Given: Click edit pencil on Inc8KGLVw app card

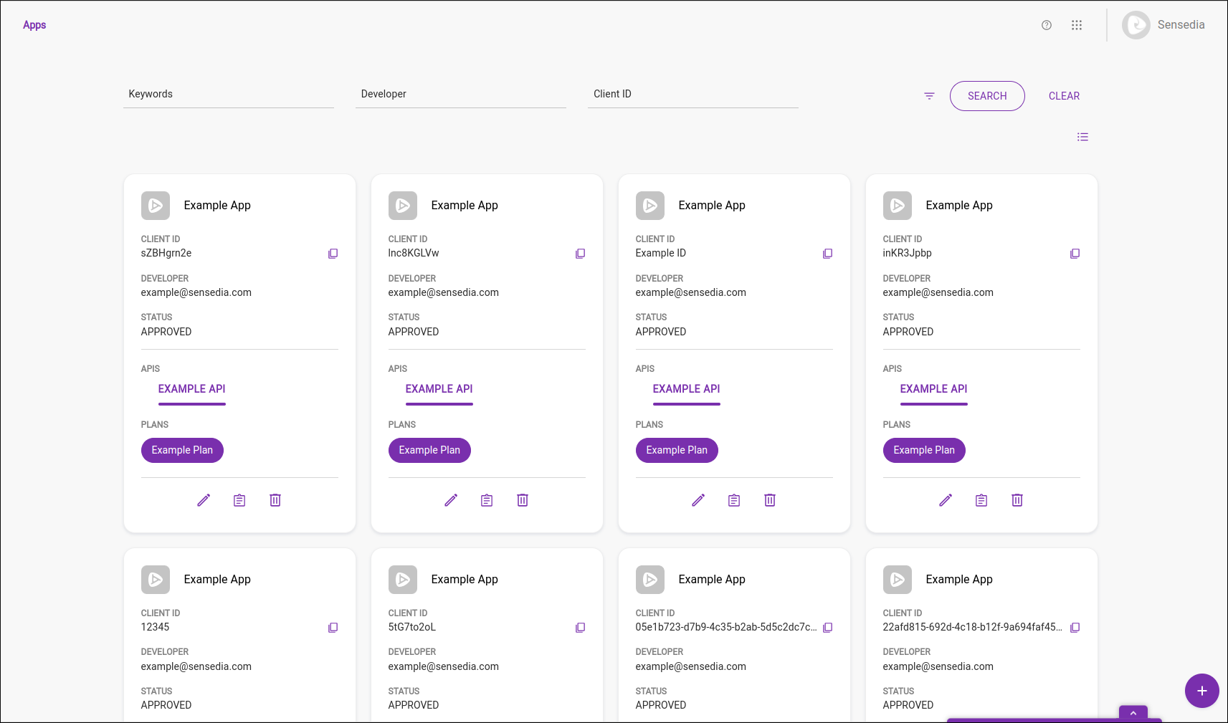Looking at the screenshot, I should pos(451,500).
